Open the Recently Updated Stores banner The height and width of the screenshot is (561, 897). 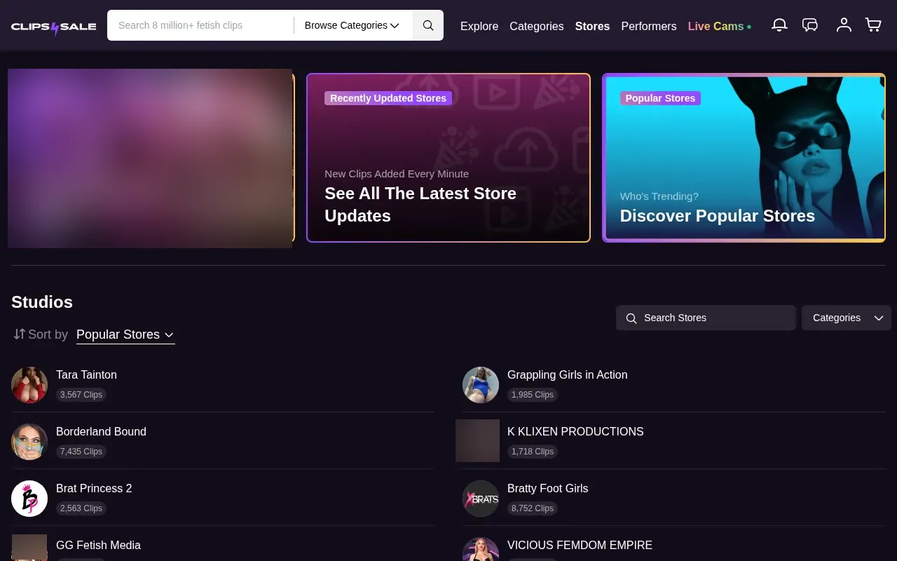448,158
